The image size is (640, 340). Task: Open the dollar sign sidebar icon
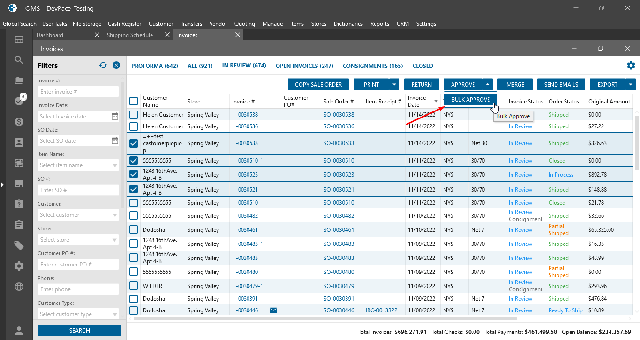[19, 122]
